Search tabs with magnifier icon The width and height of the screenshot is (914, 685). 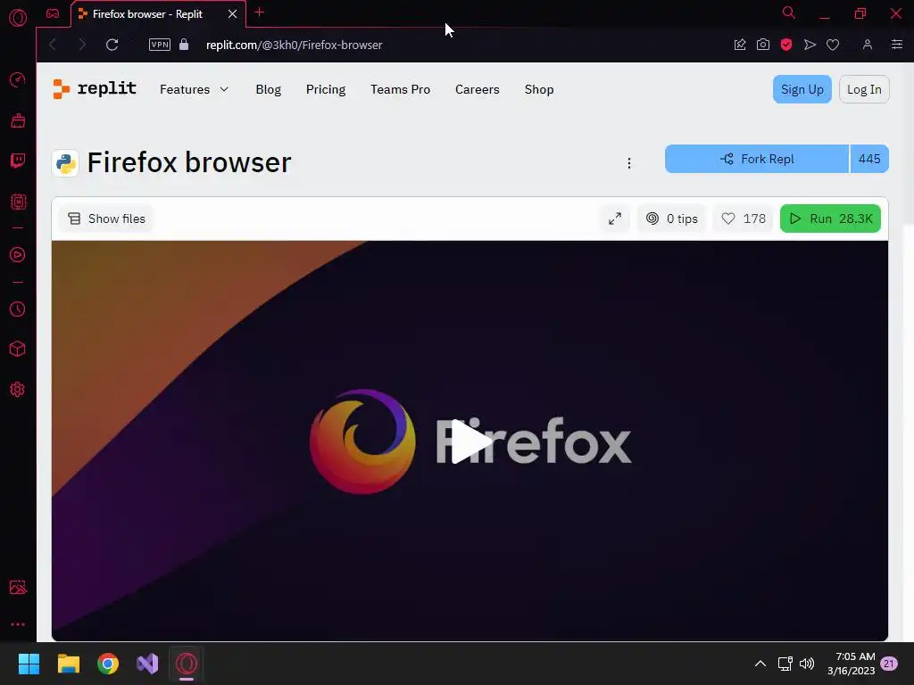point(789,12)
